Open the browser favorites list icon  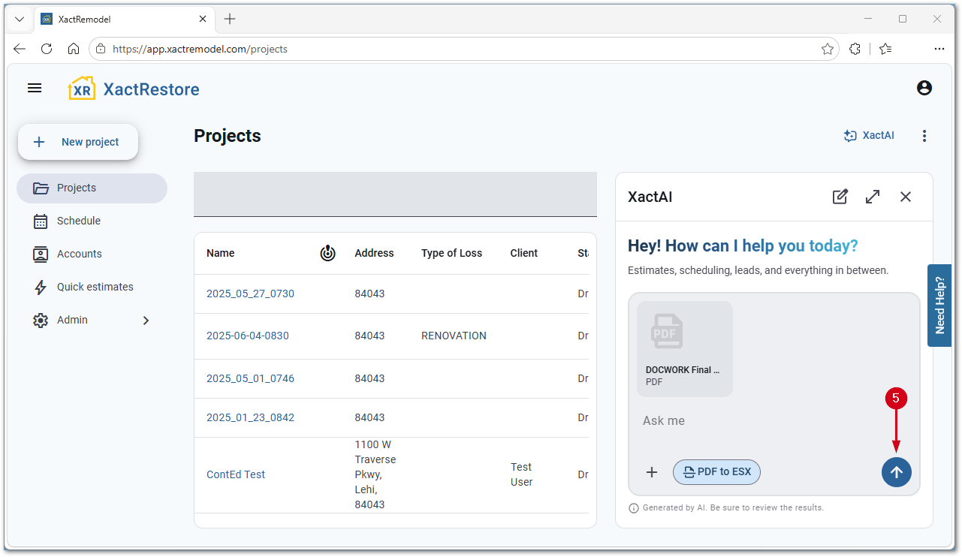[885, 49]
